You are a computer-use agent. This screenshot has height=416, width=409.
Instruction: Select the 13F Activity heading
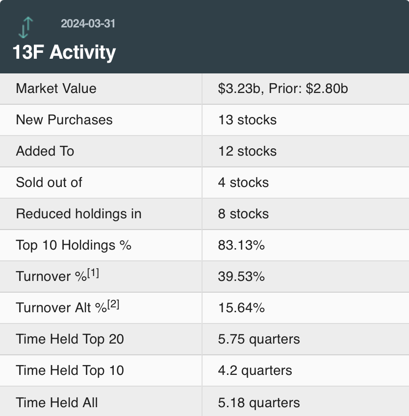(x=64, y=52)
